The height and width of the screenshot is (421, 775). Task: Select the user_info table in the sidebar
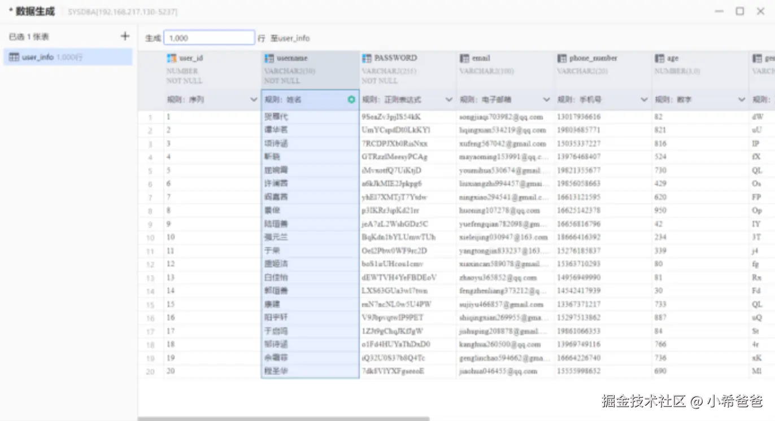click(68, 57)
